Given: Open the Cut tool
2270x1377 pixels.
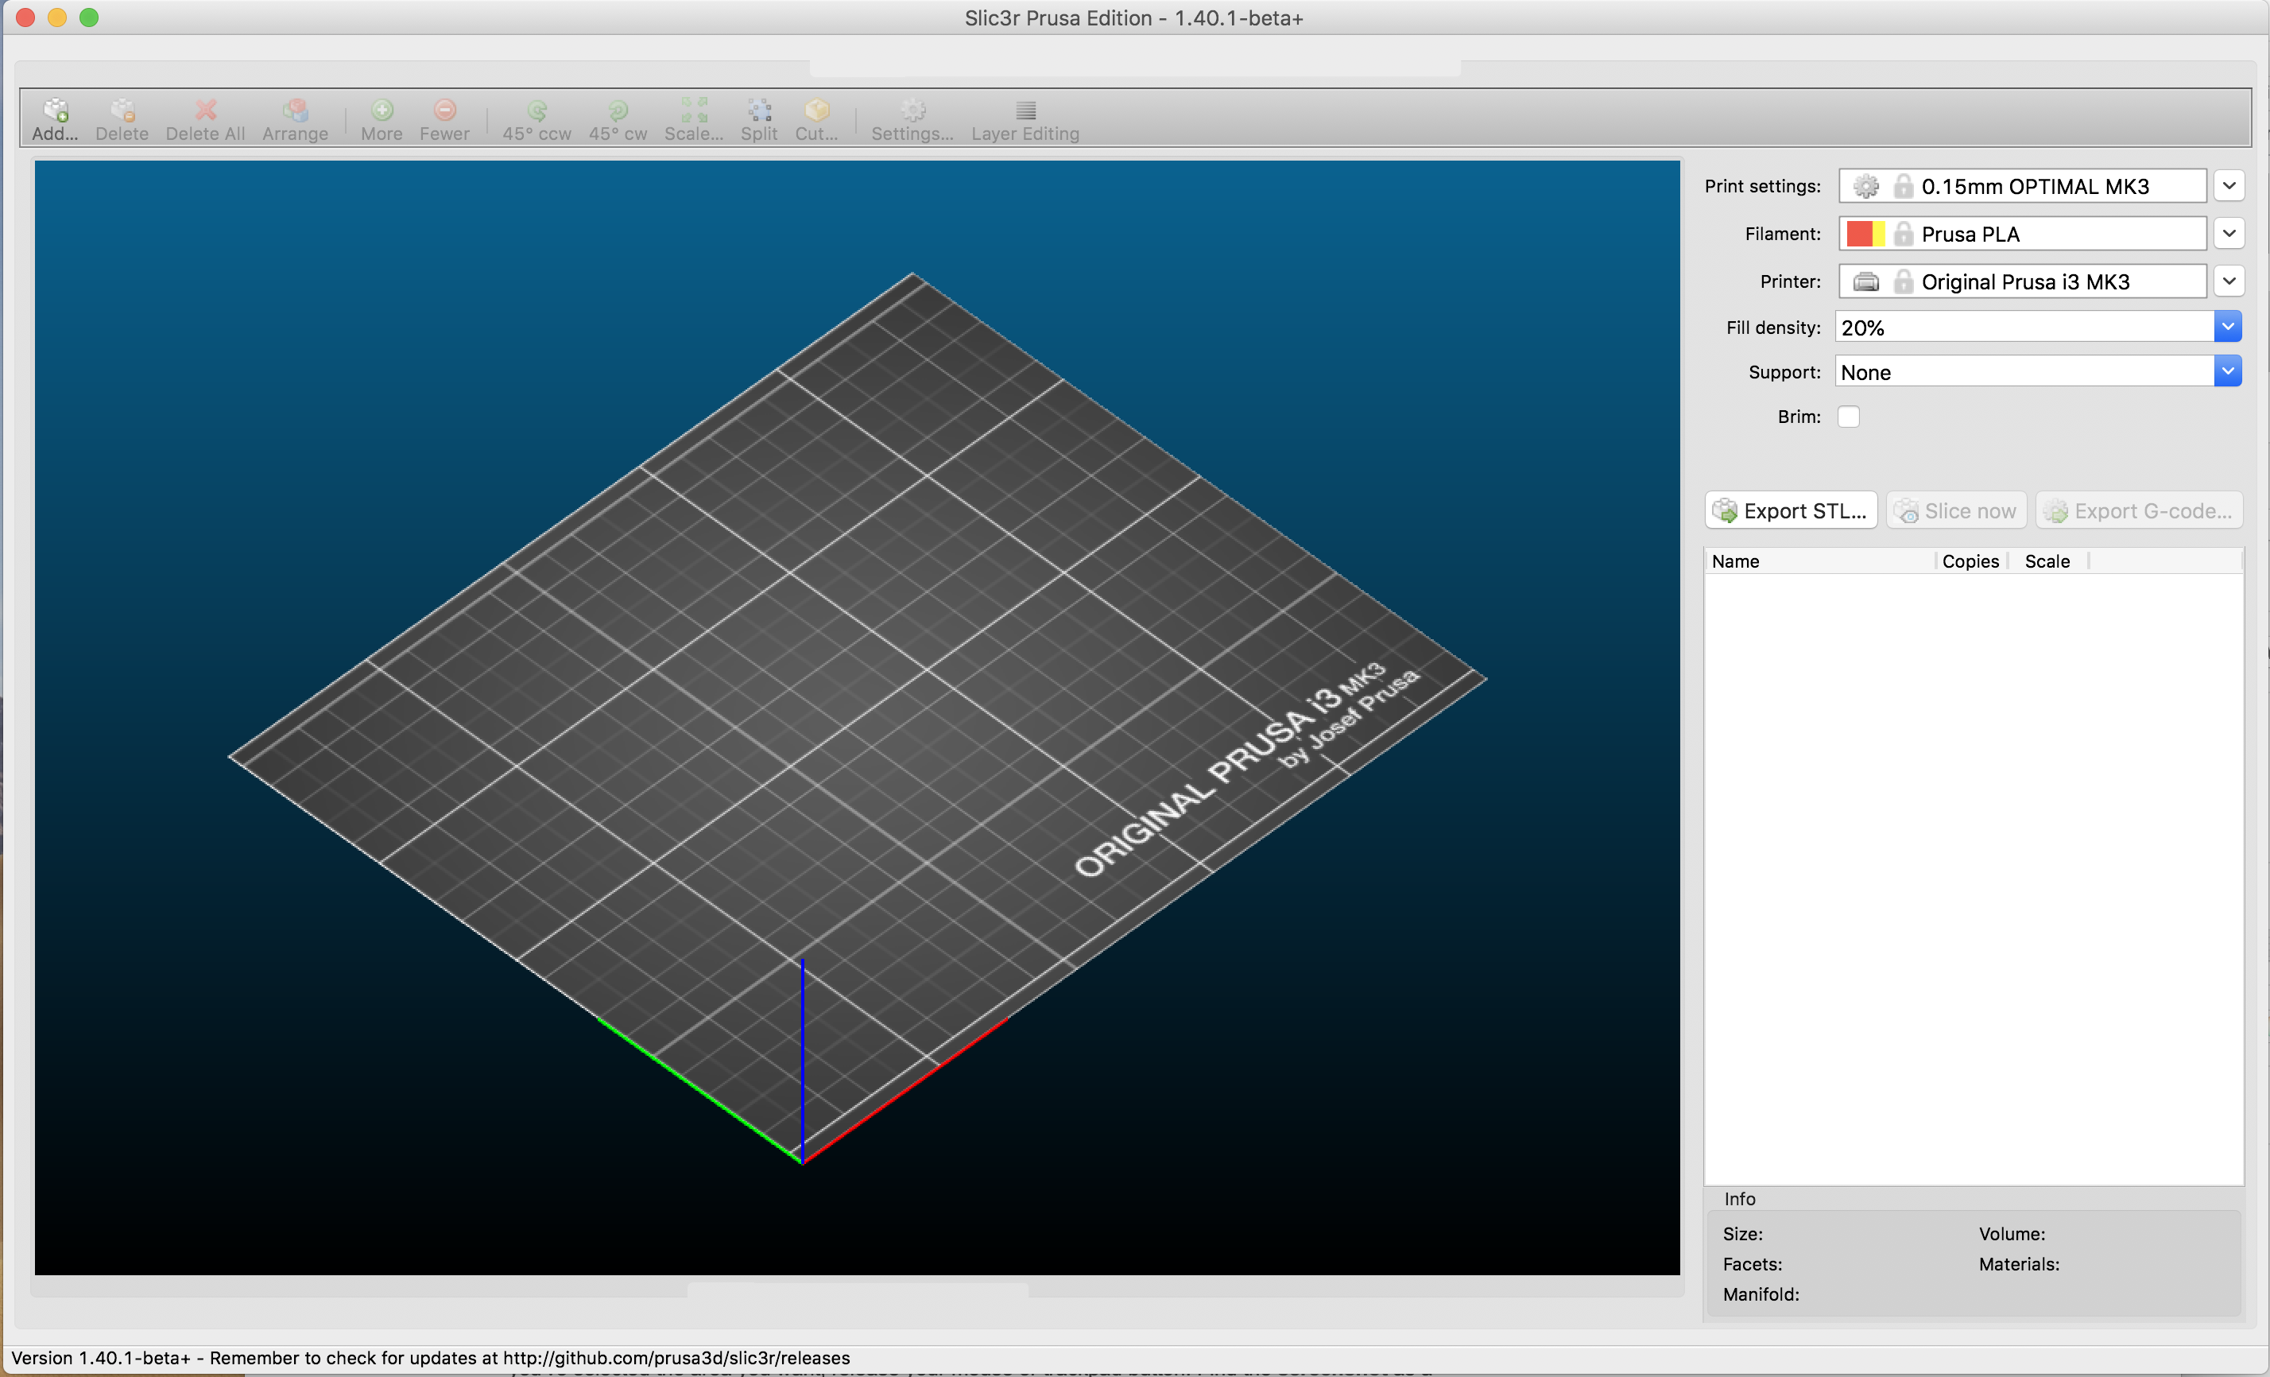Looking at the screenshot, I should 816,118.
